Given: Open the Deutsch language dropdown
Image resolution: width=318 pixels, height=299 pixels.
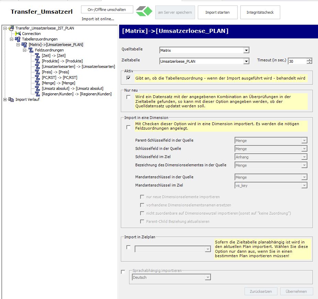Looking at the screenshot, I should point(208,277).
